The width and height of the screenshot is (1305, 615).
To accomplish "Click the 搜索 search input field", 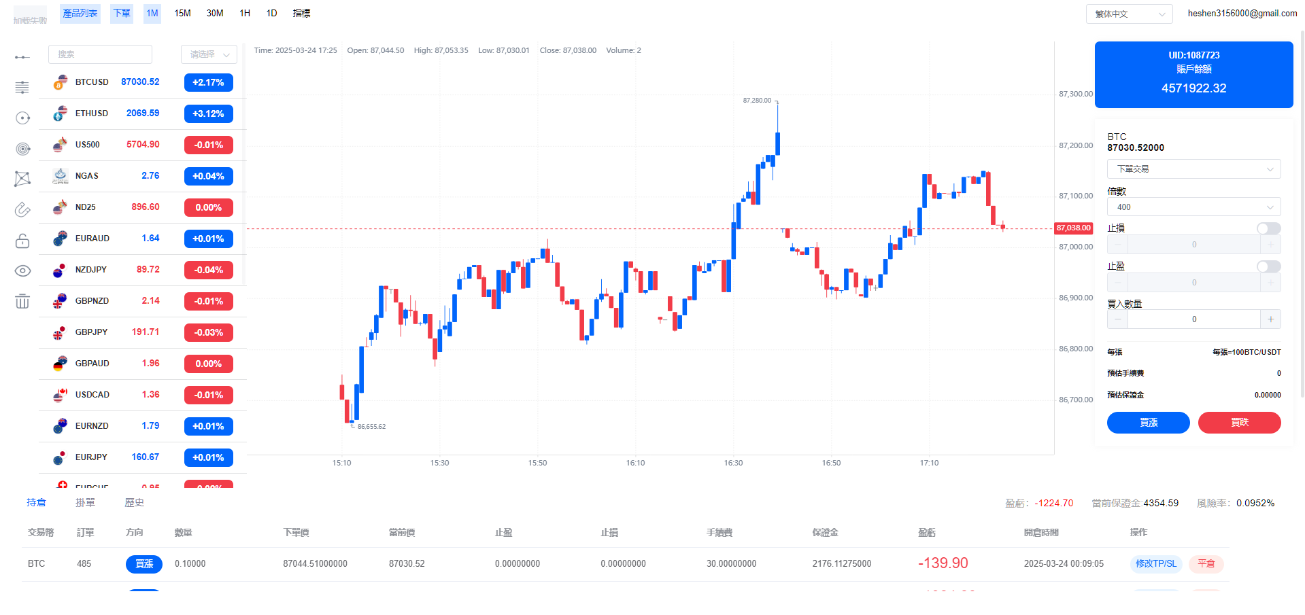I will point(100,54).
